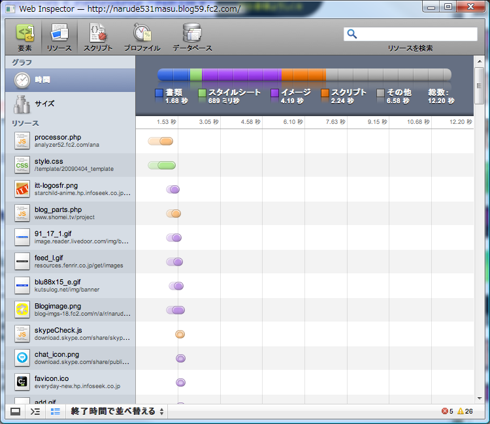Open feed_l.gif resource

(x=71, y=262)
